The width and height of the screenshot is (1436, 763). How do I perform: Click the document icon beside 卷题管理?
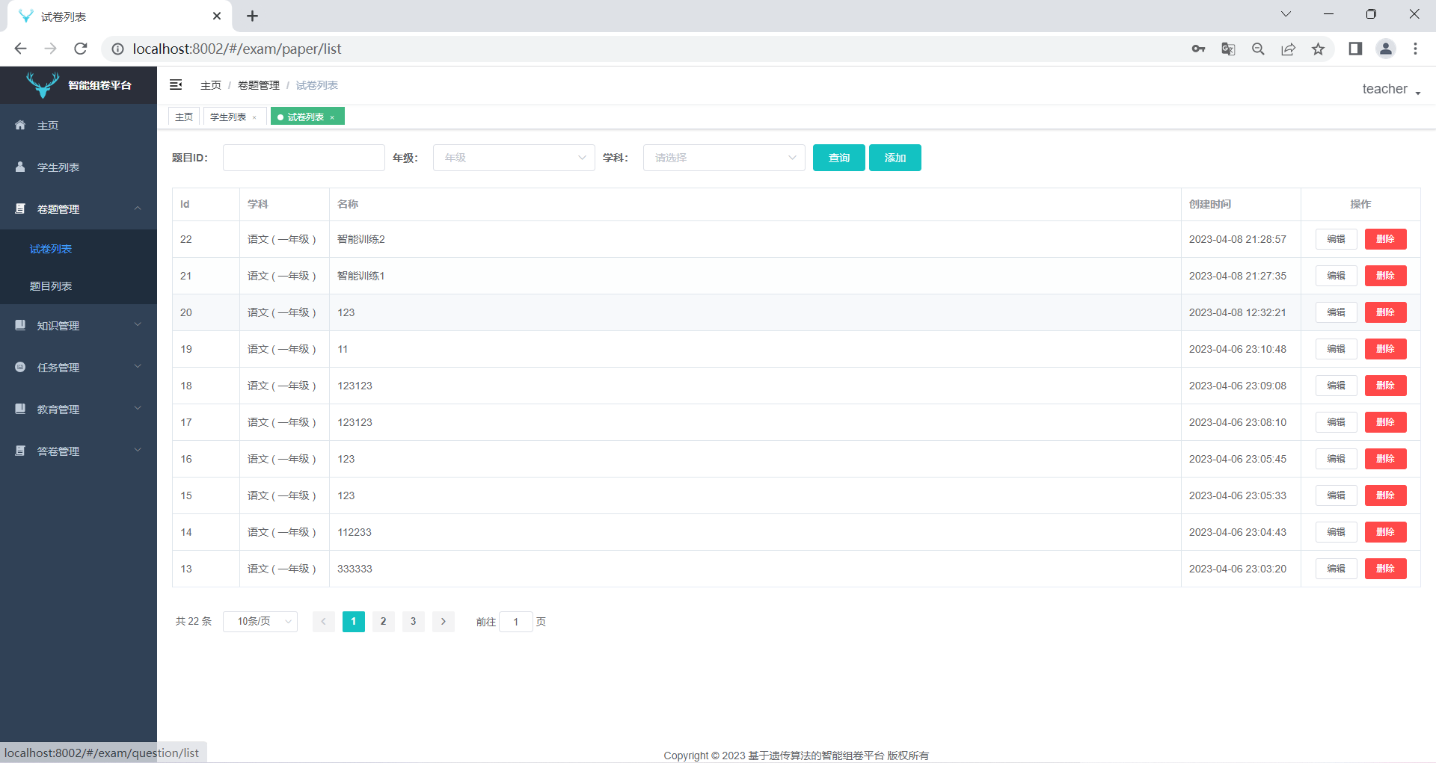pyautogui.click(x=20, y=208)
